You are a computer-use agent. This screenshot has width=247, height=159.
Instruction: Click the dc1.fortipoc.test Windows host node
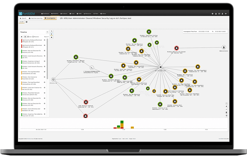(160, 67)
